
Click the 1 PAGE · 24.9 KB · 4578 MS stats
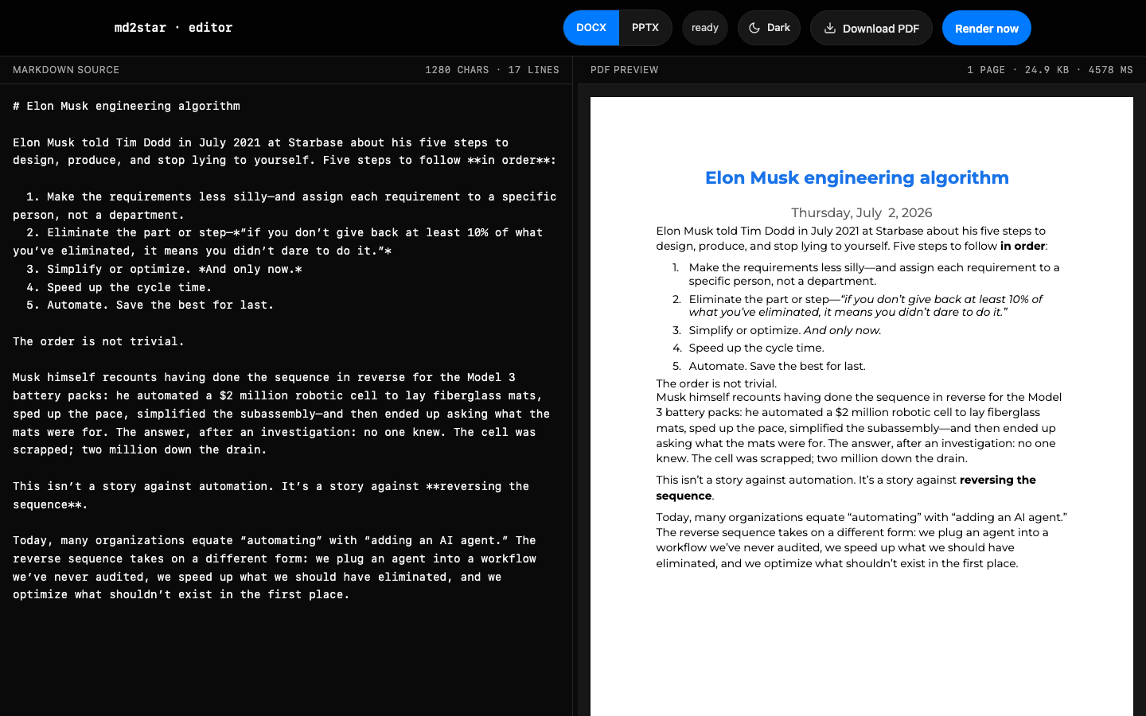tap(1050, 70)
